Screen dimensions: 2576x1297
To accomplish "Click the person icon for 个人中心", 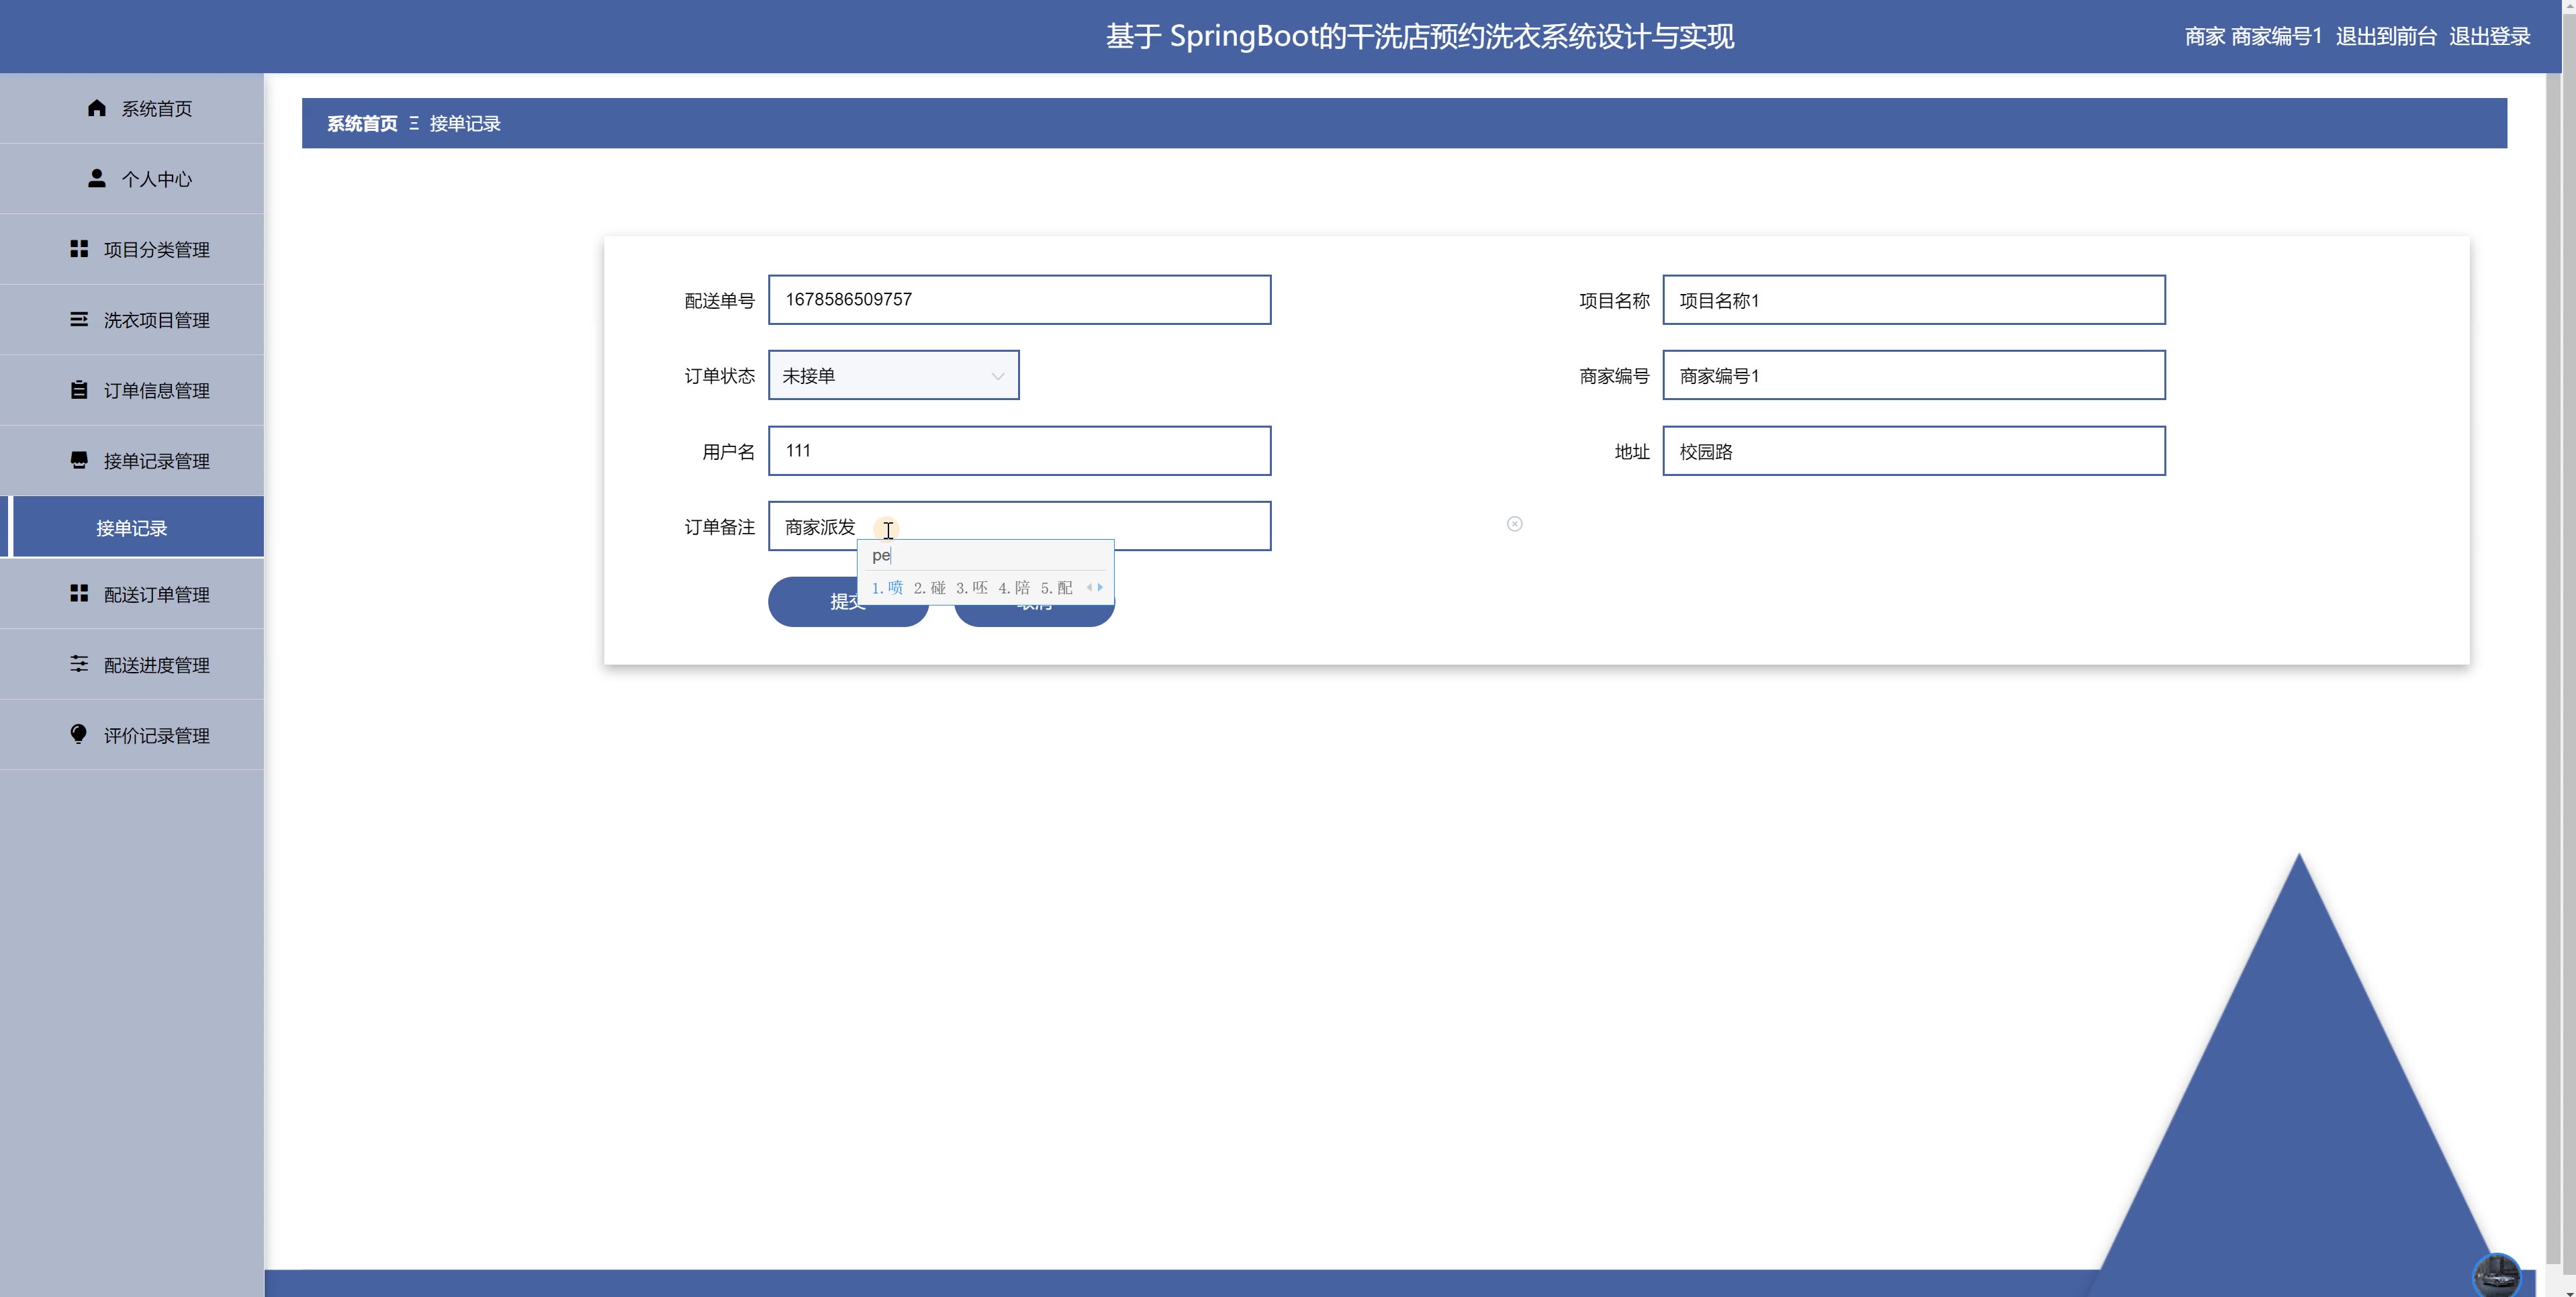I will tap(96, 178).
